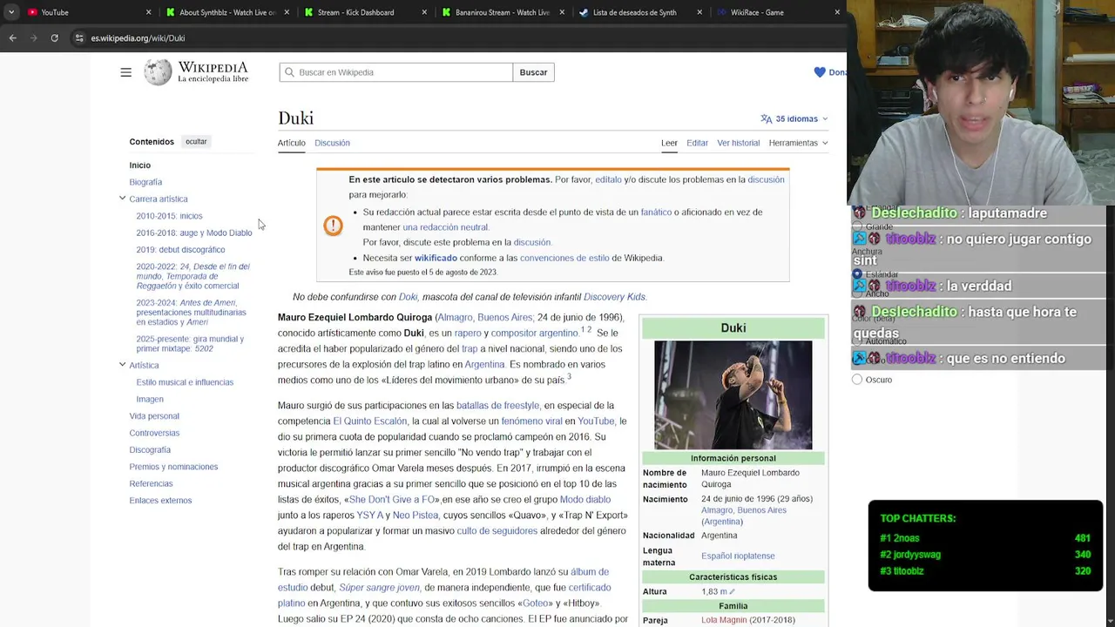Open Duki's infobox concert photo
The image size is (1115, 627).
(x=733, y=395)
